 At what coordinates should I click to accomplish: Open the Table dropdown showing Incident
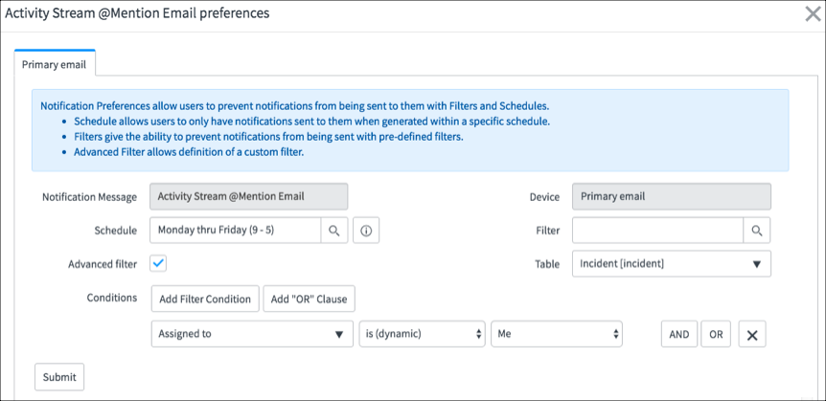click(672, 263)
